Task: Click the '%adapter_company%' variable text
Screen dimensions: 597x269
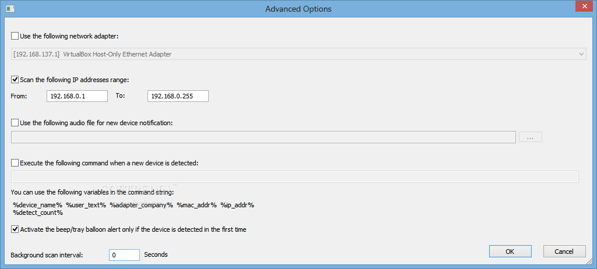Action: point(141,205)
